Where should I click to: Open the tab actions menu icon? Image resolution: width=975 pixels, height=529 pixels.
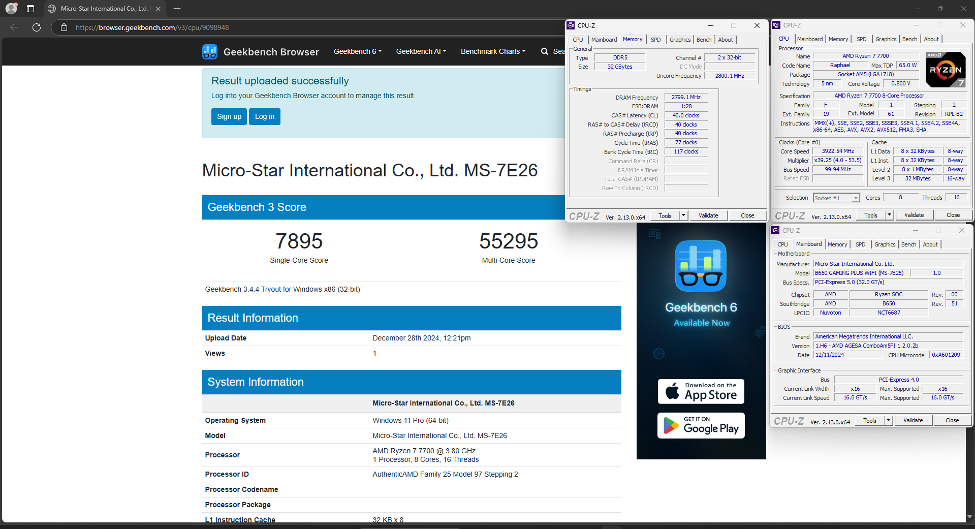pos(30,9)
